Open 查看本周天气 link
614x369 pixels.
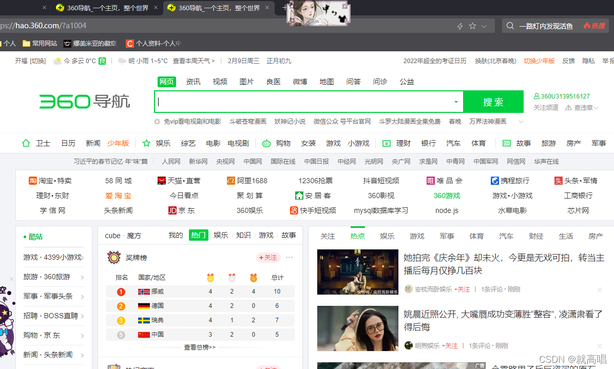194,61
